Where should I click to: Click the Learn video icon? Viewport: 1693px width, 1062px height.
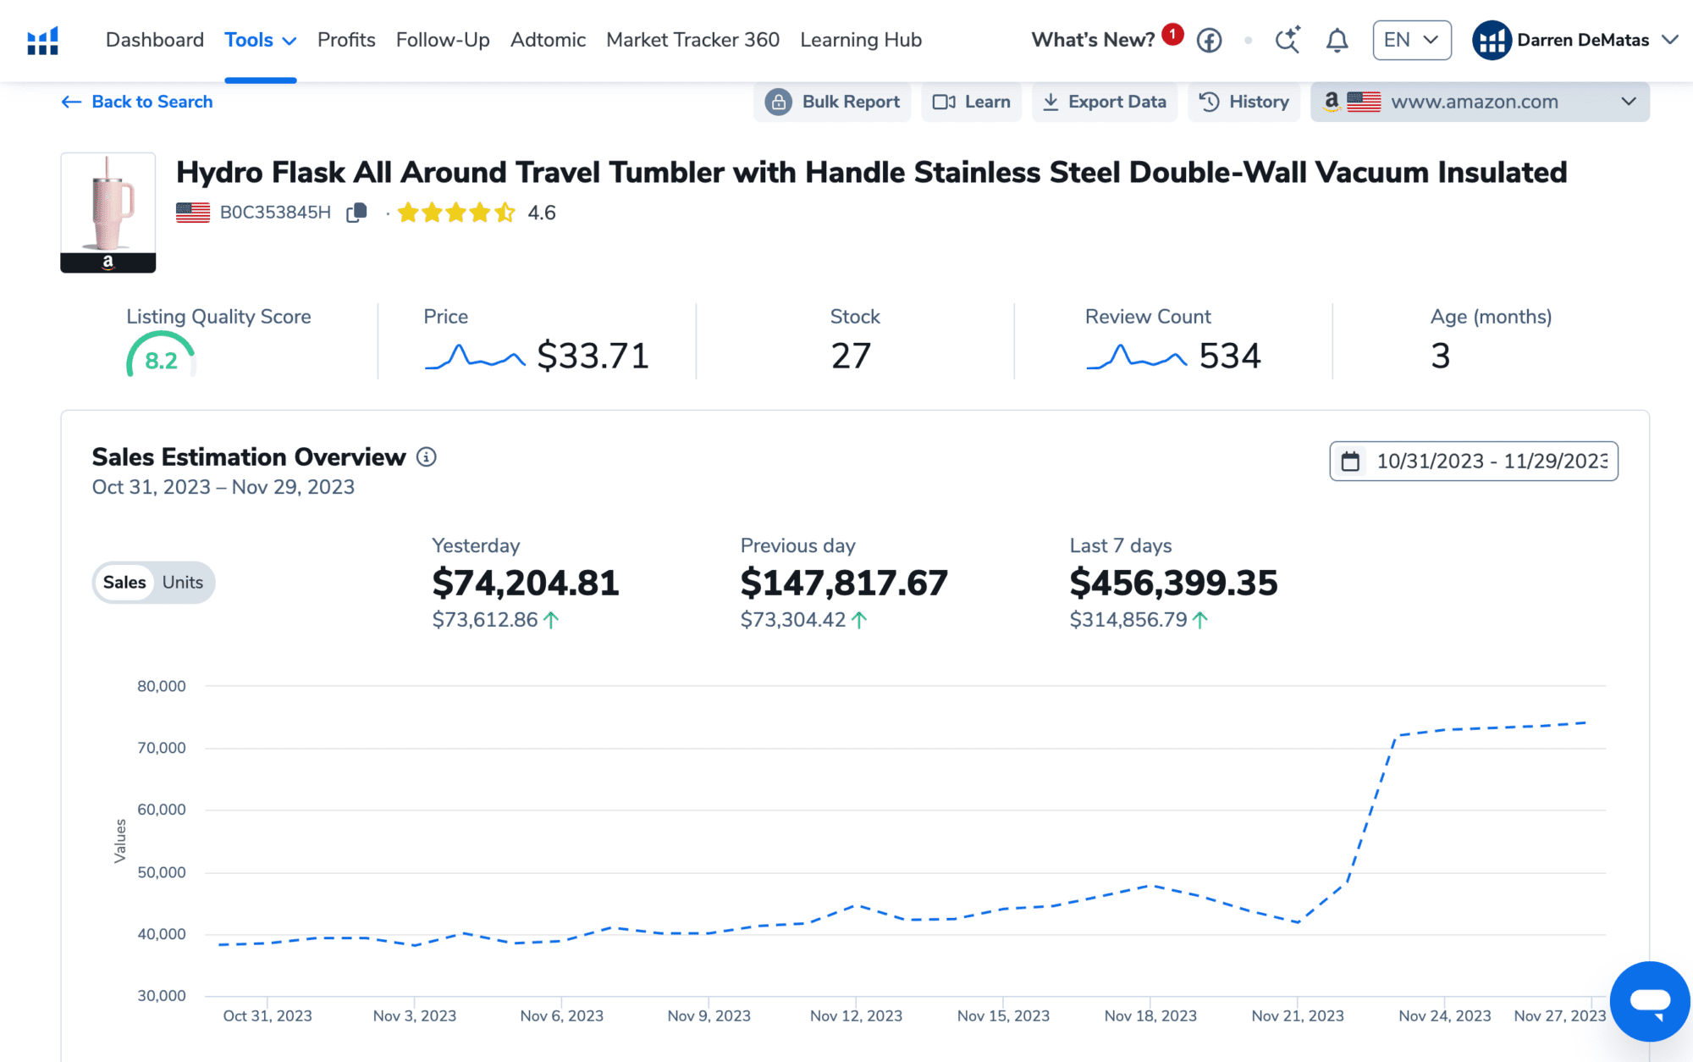pyautogui.click(x=946, y=102)
